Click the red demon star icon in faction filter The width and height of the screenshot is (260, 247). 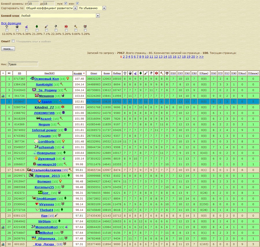pos(66,27)
